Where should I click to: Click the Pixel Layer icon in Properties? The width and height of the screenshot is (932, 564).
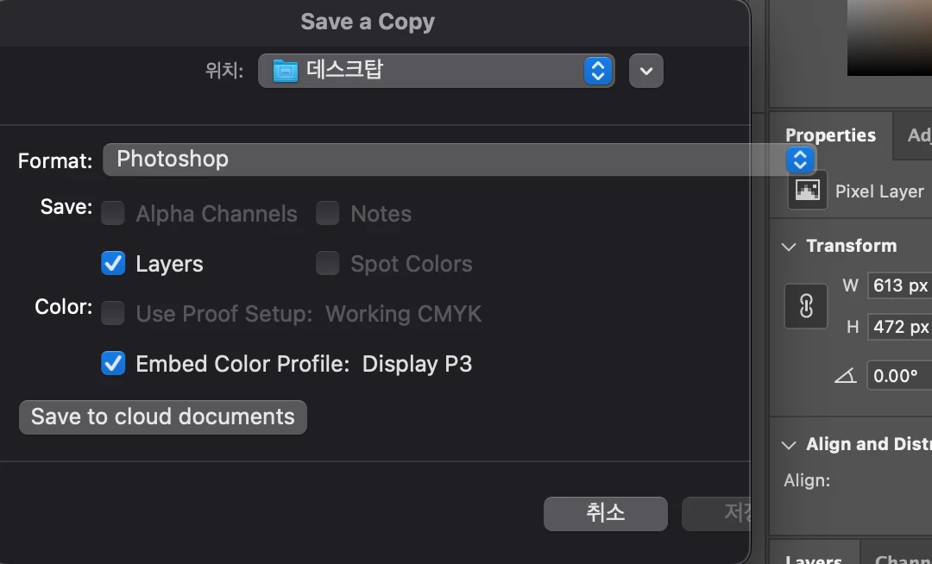tap(807, 191)
